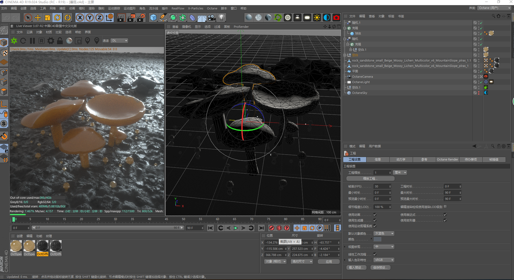This screenshot has height=280, width=514.
Task: Add a camera object from toolbar
Action: pyautogui.click(x=212, y=17)
